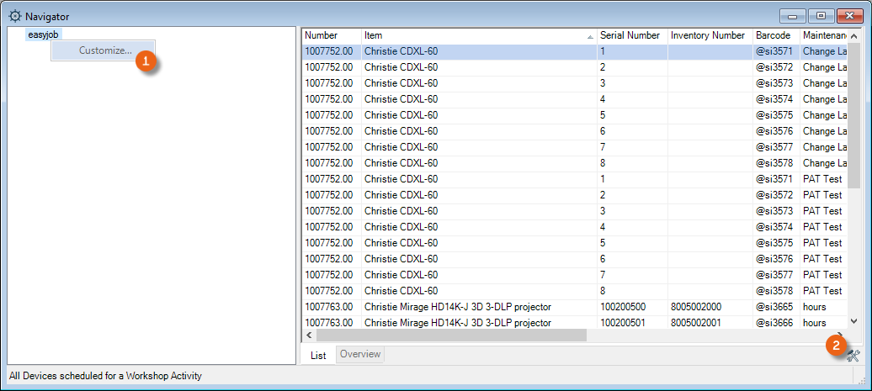Click the tools icon below the grid
The height and width of the screenshot is (391, 872).
pyautogui.click(x=853, y=355)
